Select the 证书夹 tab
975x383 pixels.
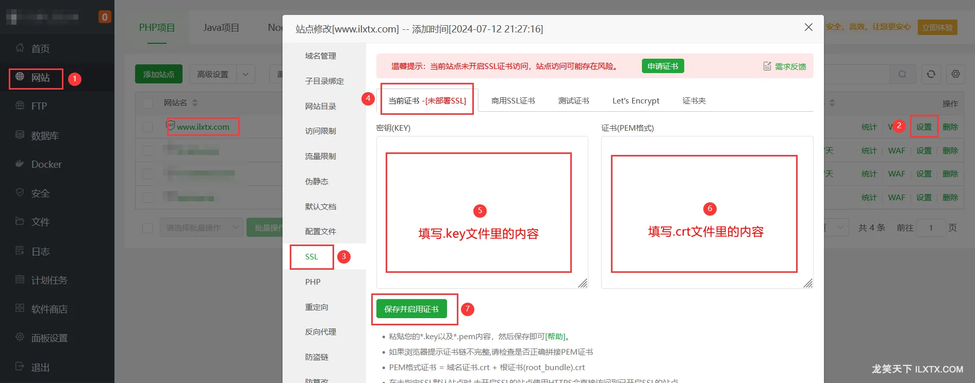click(x=694, y=101)
